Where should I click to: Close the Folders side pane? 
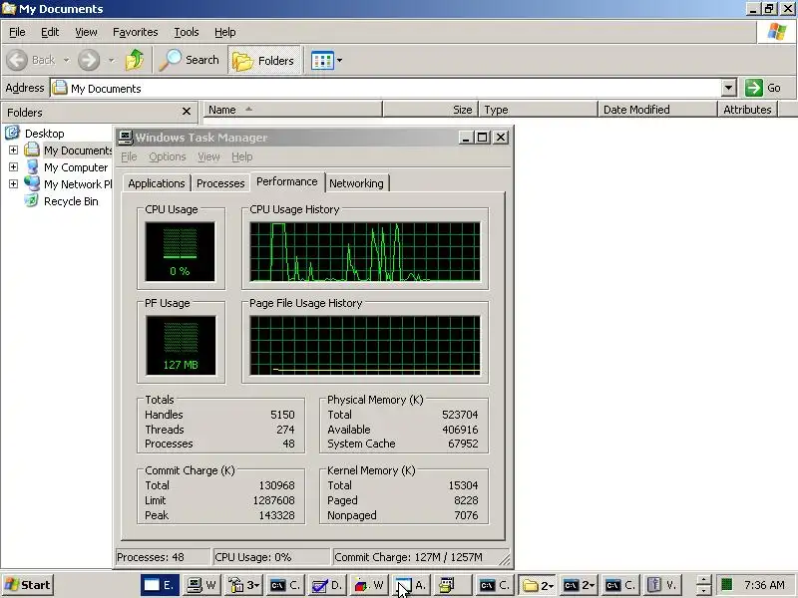pyautogui.click(x=187, y=112)
